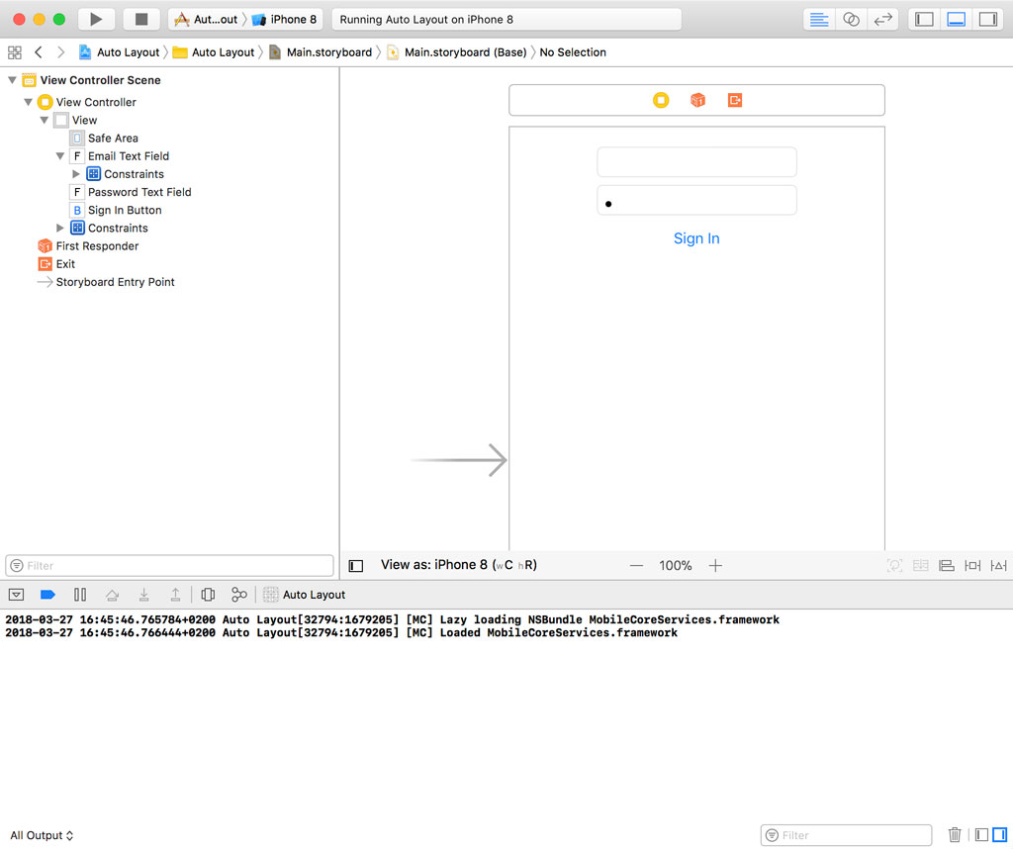The image size is (1013, 849).
Task: Click the navigator Filter field
Action: [168, 565]
